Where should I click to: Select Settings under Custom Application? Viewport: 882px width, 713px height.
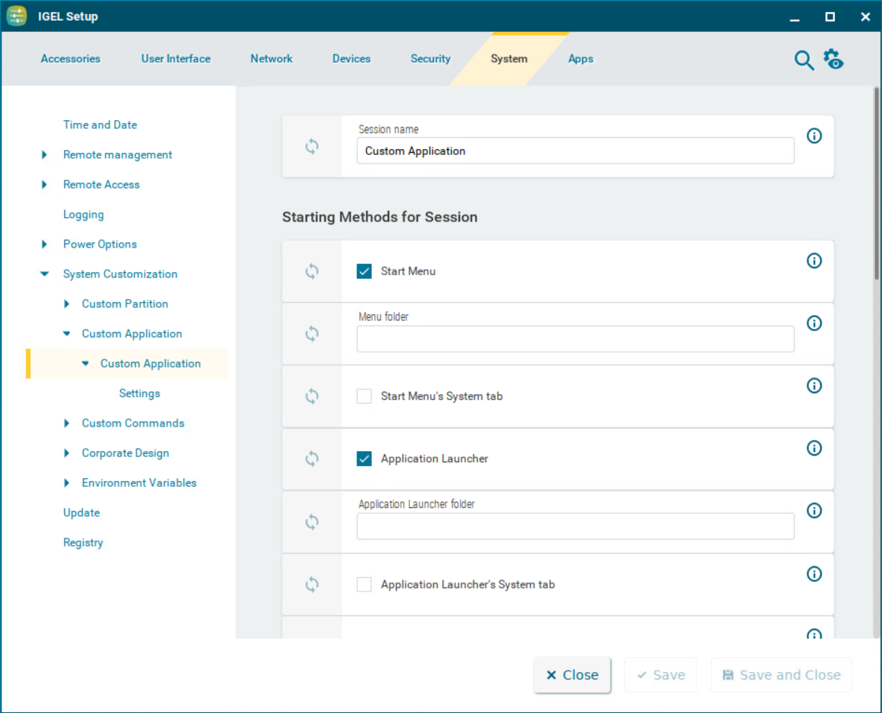(139, 393)
